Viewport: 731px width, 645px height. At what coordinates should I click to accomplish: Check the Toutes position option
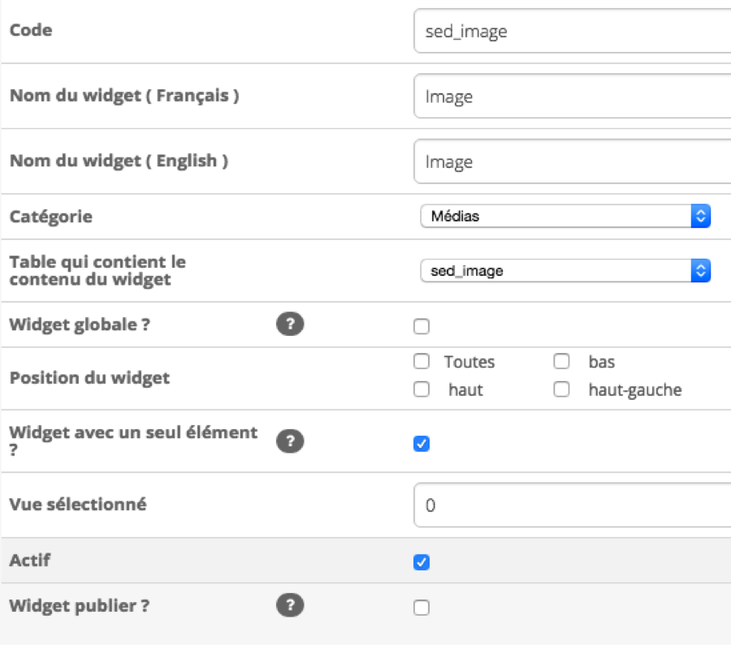[422, 361]
